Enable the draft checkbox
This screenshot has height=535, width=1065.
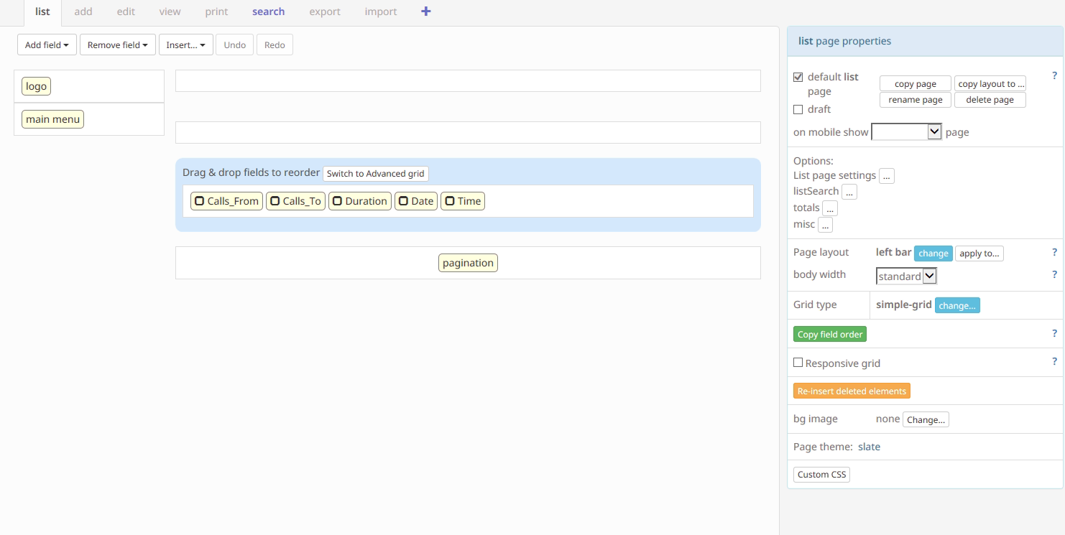click(798, 110)
